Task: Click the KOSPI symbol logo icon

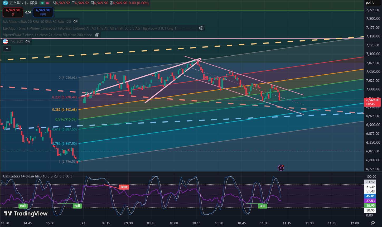Action: tap(5, 3)
